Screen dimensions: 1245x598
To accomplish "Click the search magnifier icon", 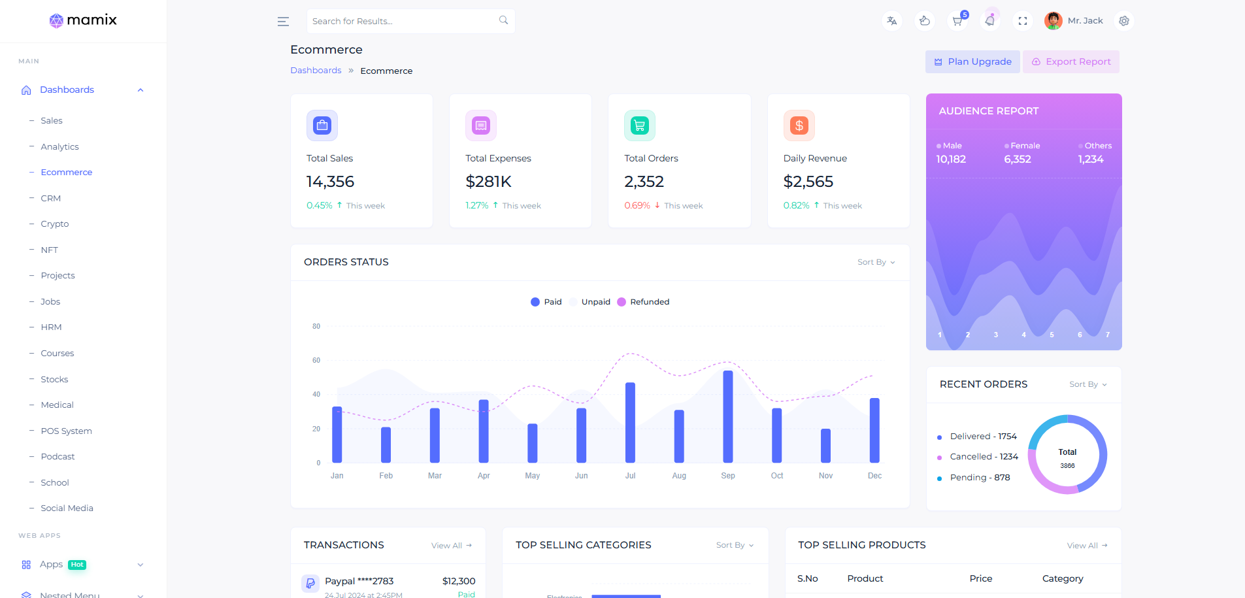I will [503, 20].
